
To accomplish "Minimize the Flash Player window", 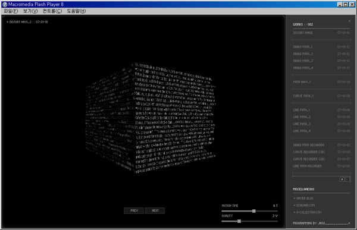I will coord(340,4).
